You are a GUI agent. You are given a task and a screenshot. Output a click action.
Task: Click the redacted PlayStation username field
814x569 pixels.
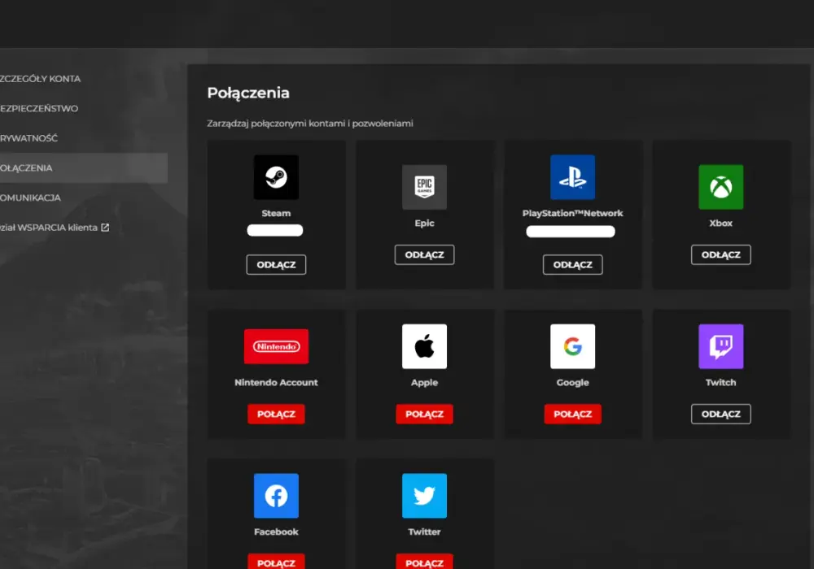[x=571, y=231]
